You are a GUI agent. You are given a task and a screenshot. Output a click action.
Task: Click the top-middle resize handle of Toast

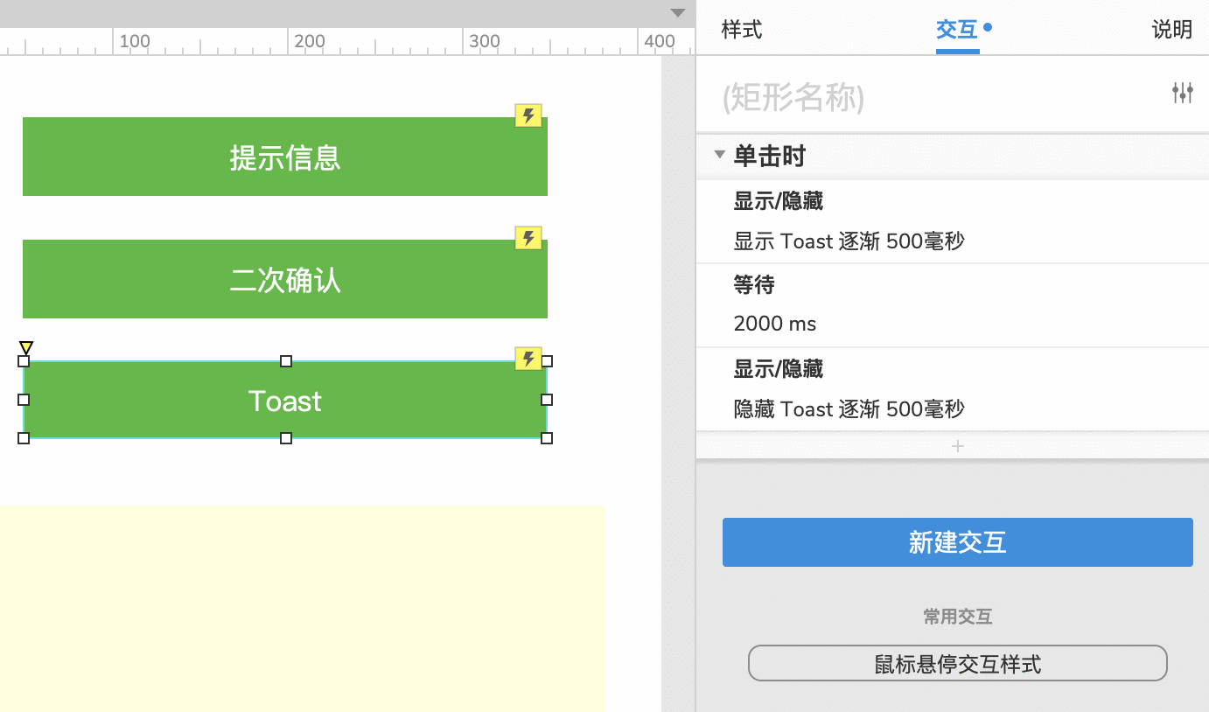coord(285,361)
